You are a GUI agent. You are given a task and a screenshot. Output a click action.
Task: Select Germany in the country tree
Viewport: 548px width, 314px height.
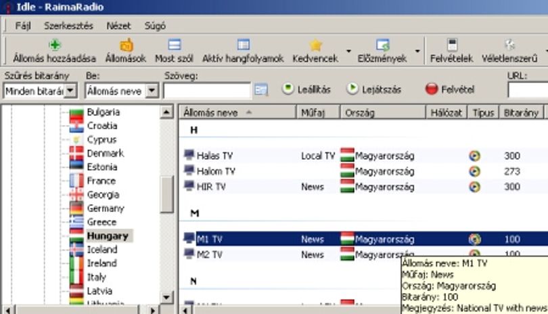[x=106, y=208]
